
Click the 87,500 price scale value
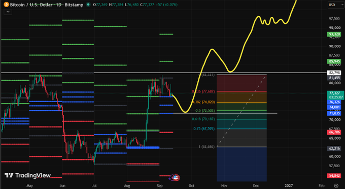pos(334,55)
